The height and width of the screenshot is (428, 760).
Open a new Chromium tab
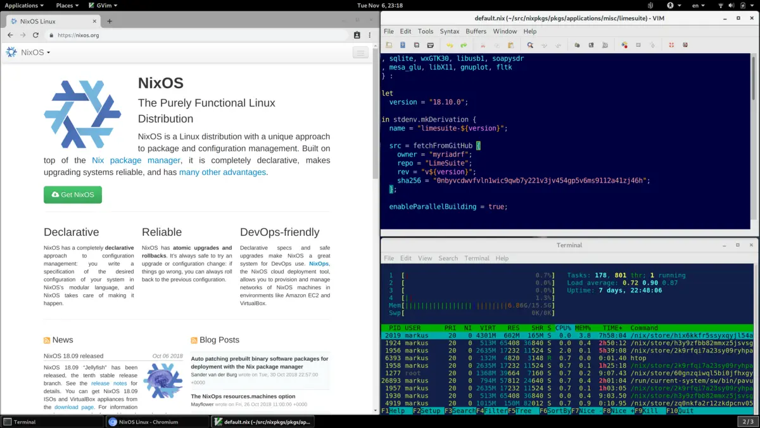(x=110, y=21)
